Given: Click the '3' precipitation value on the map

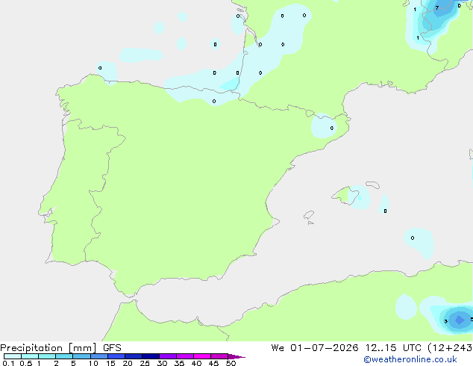Looking at the screenshot, I should click(445, 321).
